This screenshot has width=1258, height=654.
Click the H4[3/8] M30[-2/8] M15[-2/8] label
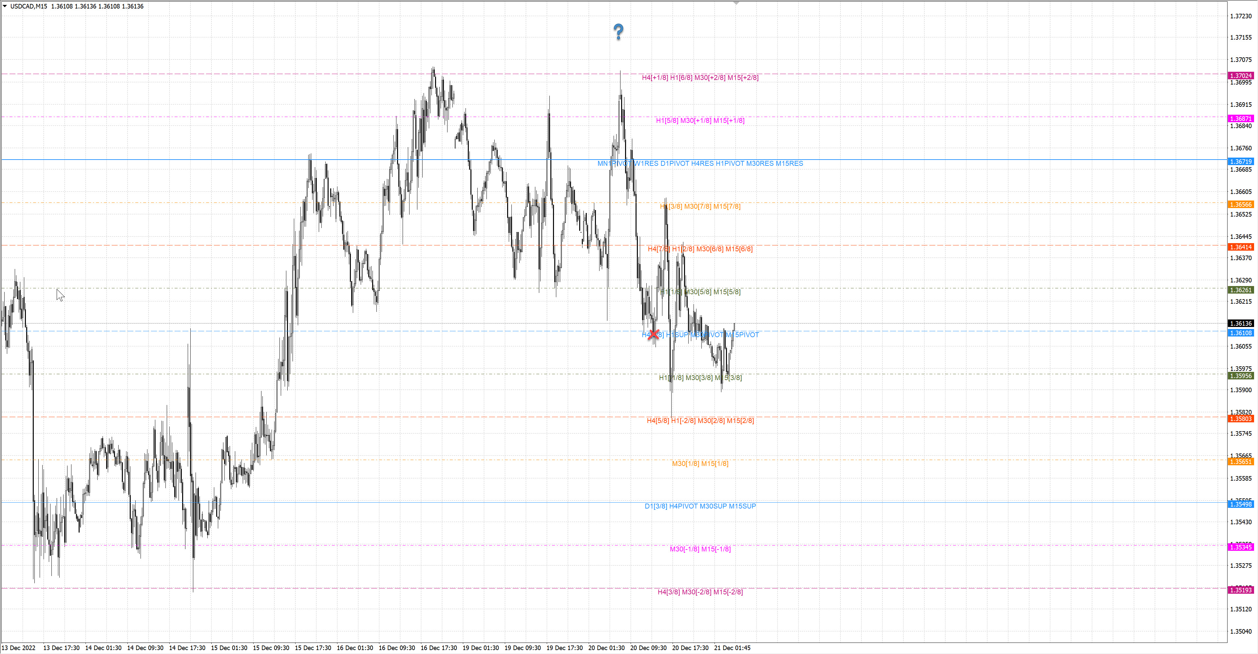point(700,592)
